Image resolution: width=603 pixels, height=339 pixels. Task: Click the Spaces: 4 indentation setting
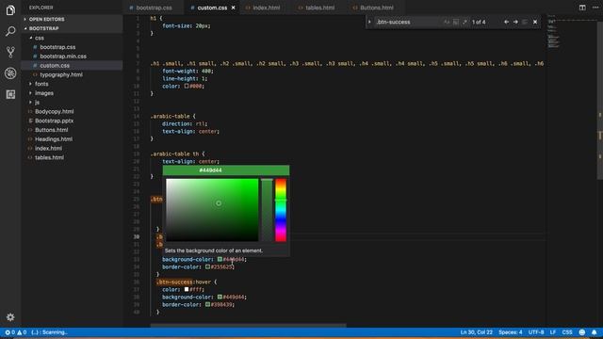[x=511, y=332]
